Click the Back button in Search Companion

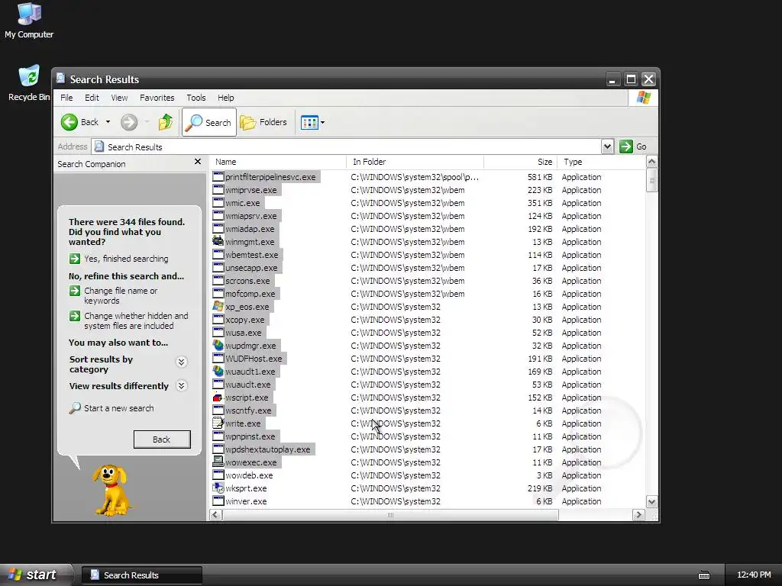click(162, 439)
